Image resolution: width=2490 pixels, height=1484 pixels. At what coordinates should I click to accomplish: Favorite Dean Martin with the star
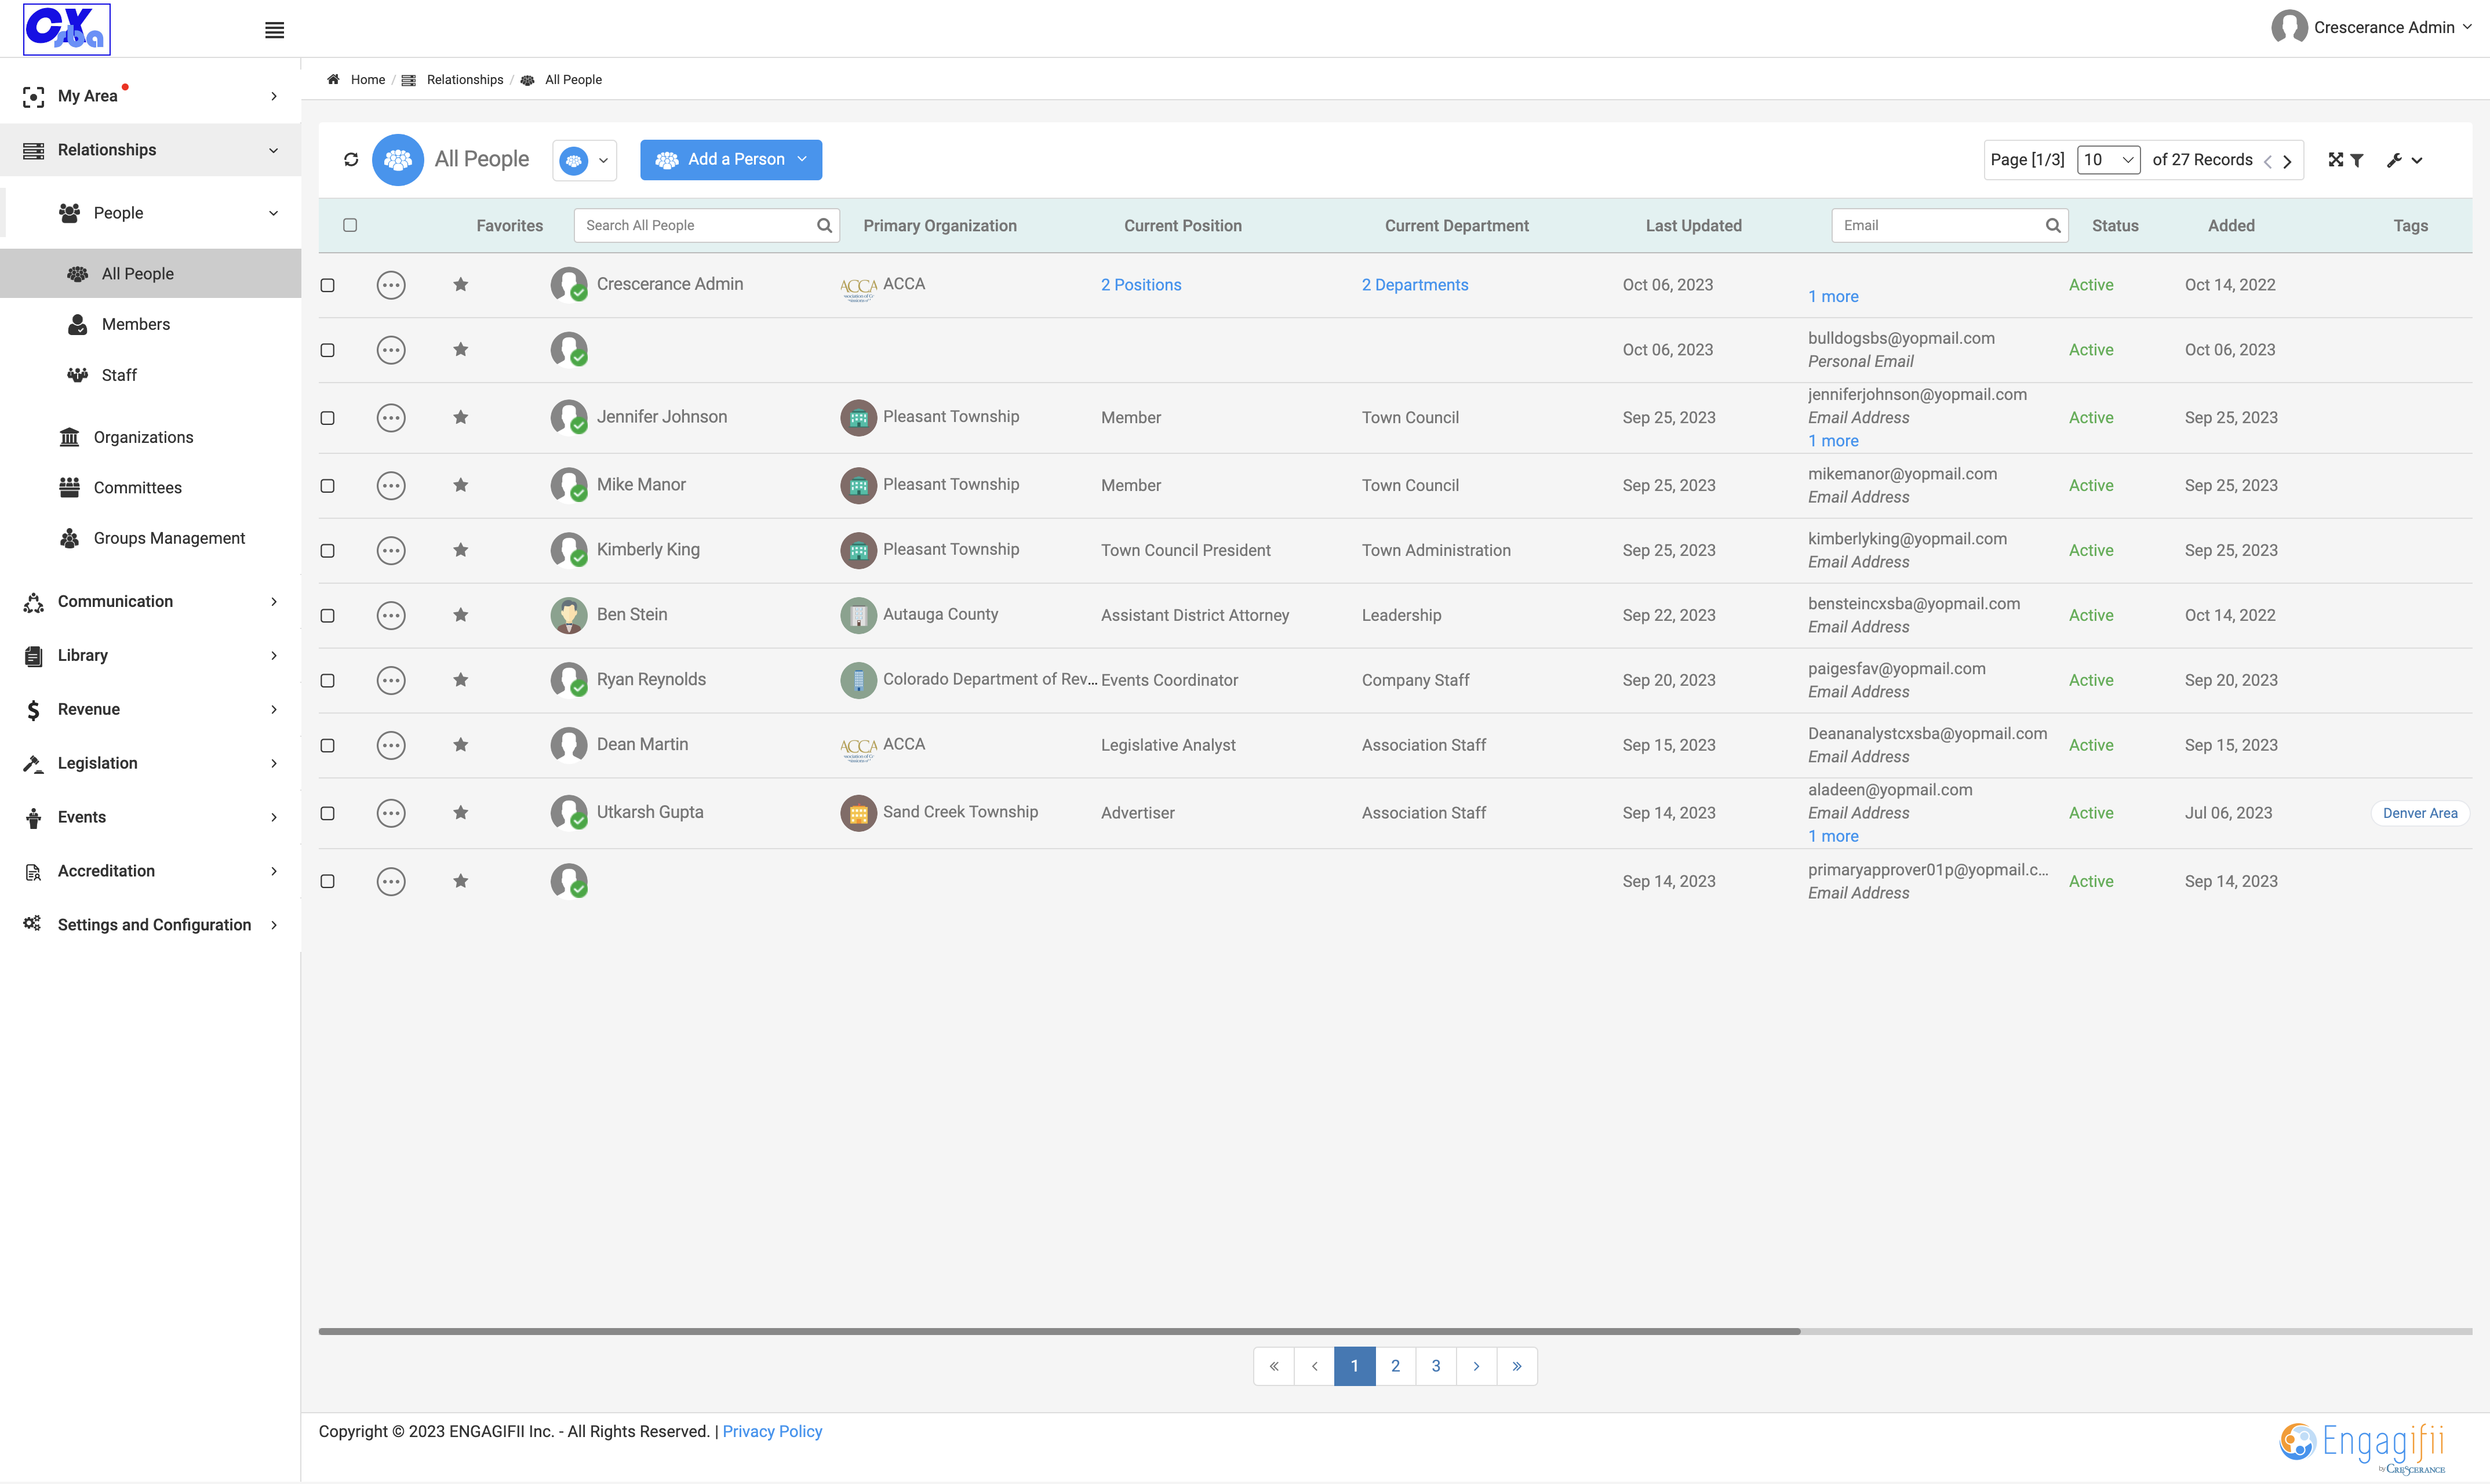click(461, 745)
